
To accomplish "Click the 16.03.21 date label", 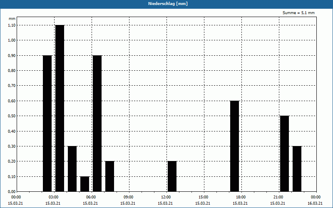I will coord(315,203).
